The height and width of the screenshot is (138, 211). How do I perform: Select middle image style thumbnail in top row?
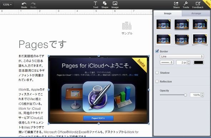(182, 24)
